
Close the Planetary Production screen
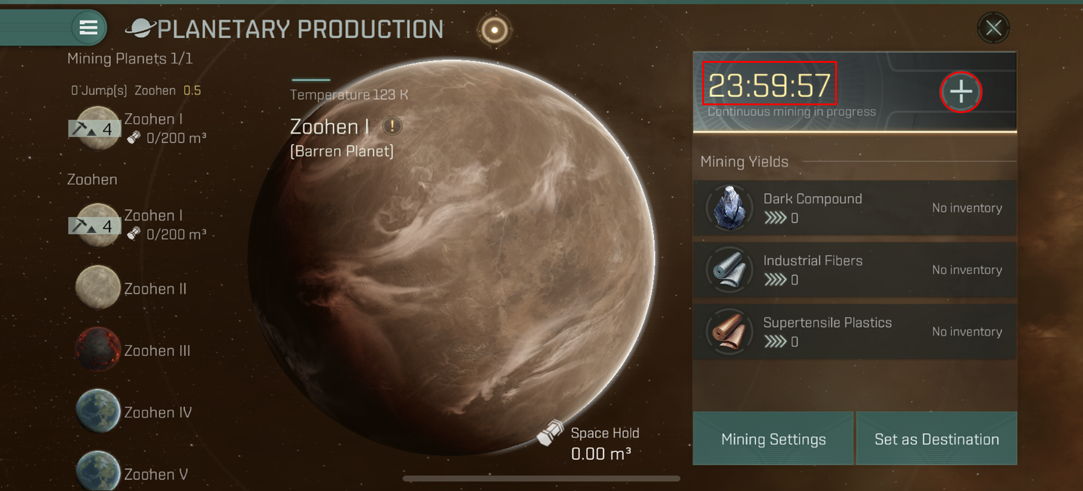(994, 28)
